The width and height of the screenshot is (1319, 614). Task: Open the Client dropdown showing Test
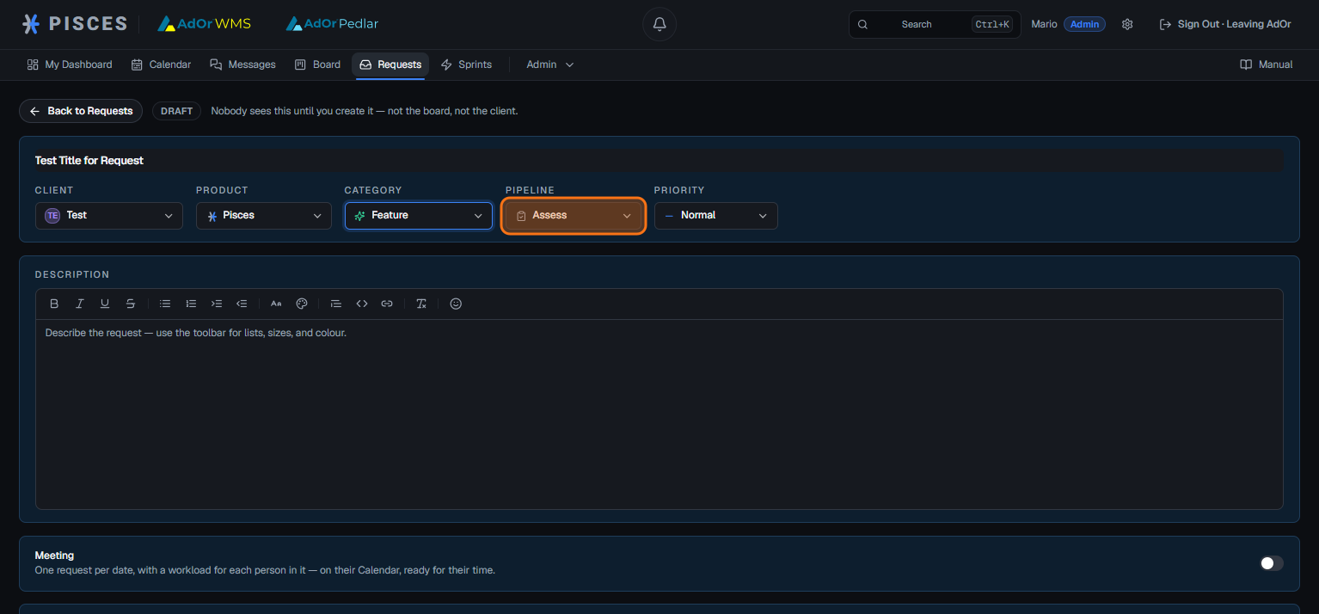[109, 216]
